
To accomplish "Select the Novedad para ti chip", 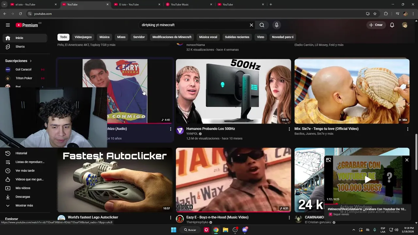I will coord(283,37).
